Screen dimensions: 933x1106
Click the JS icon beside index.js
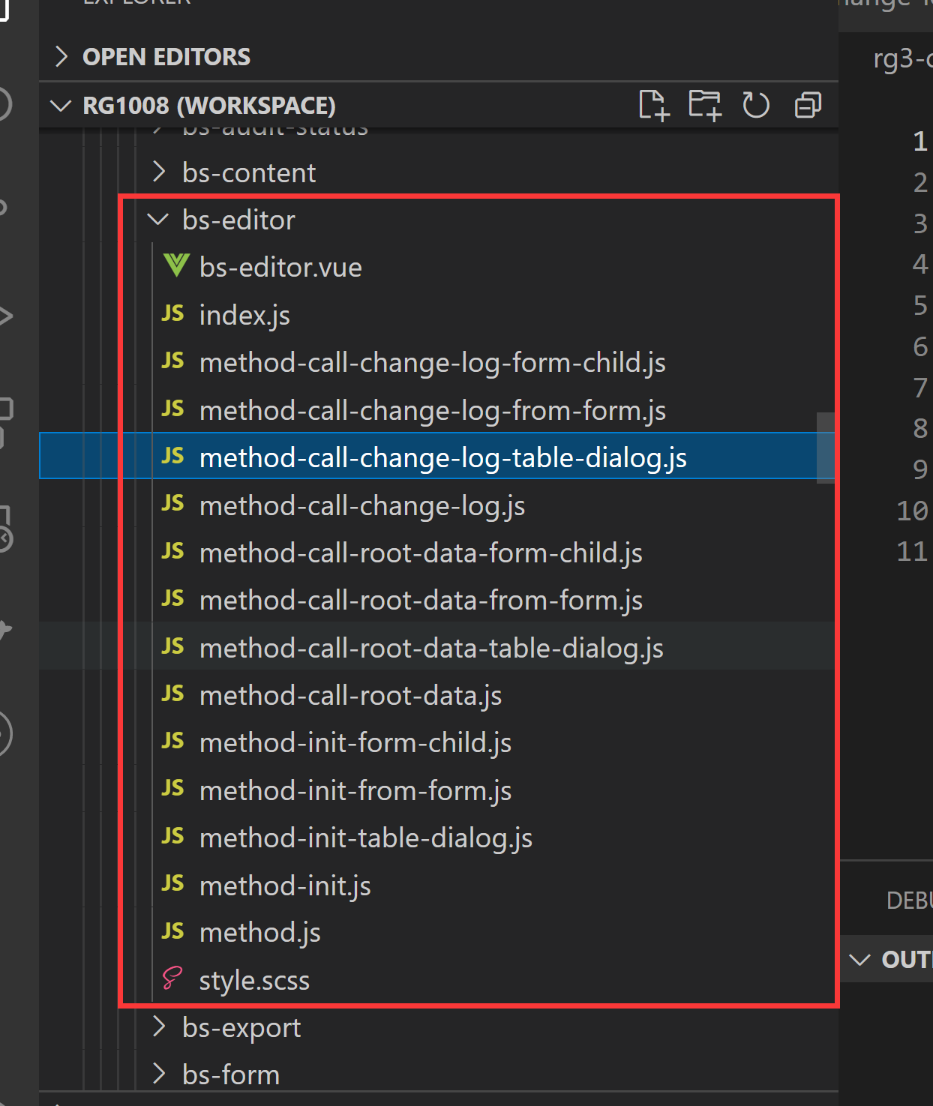[x=173, y=313]
